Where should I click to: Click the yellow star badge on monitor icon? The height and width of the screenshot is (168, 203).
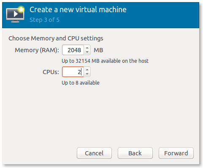point(21,9)
